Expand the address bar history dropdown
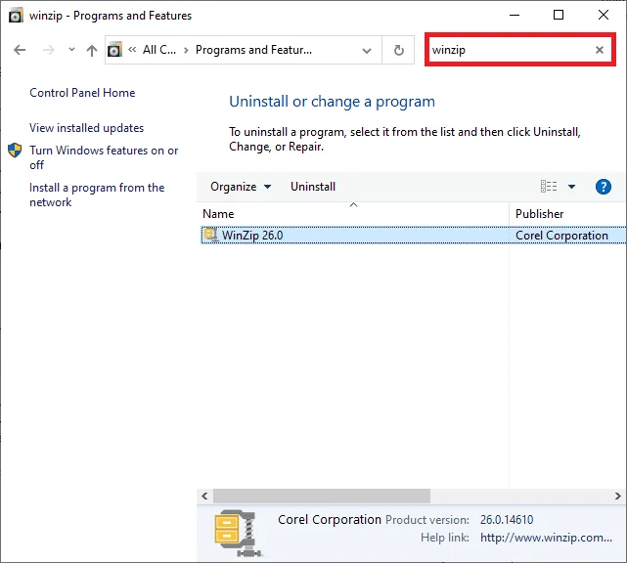627x563 pixels. [x=366, y=51]
